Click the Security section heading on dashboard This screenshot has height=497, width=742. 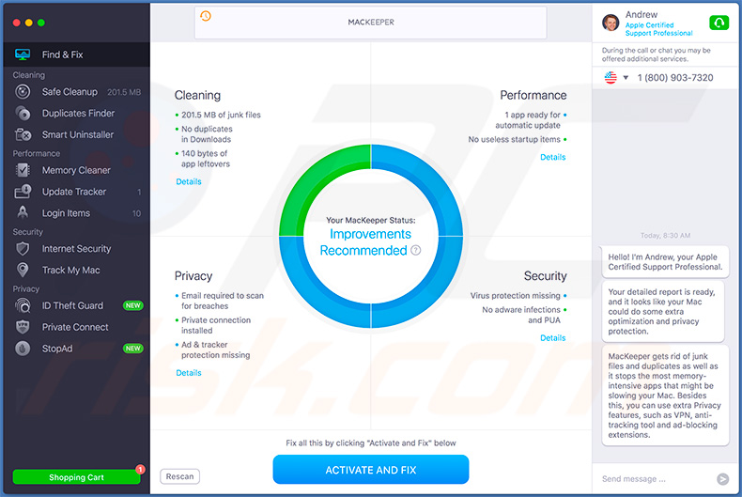(545, 276)
